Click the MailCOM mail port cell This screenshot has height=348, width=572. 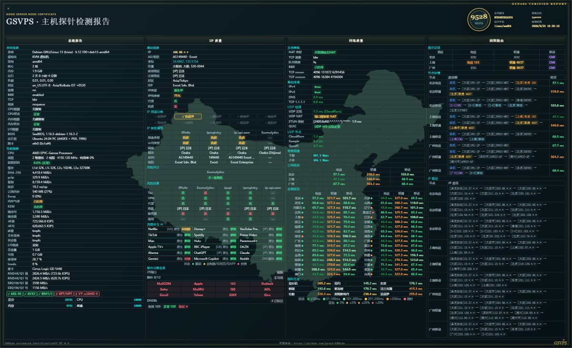click(163, 283)
